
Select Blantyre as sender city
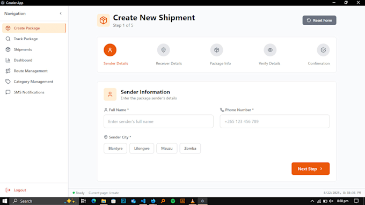tap(115, 148)
